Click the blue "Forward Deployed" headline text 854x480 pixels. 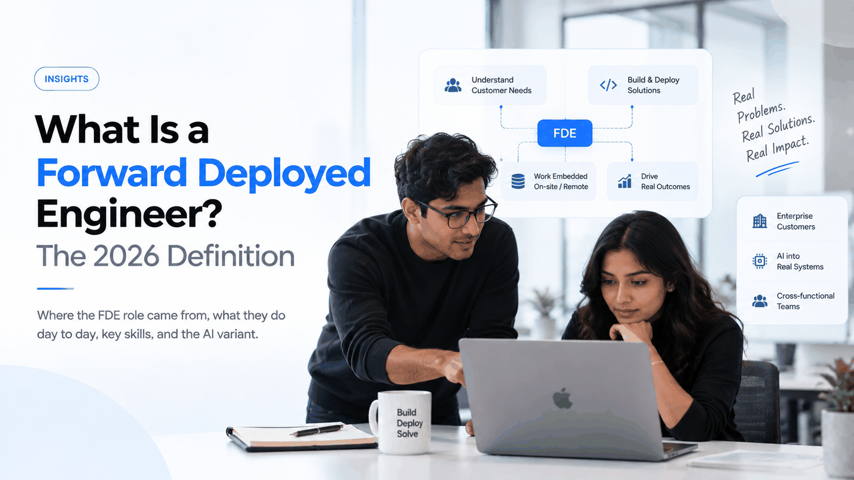(204, 174)
